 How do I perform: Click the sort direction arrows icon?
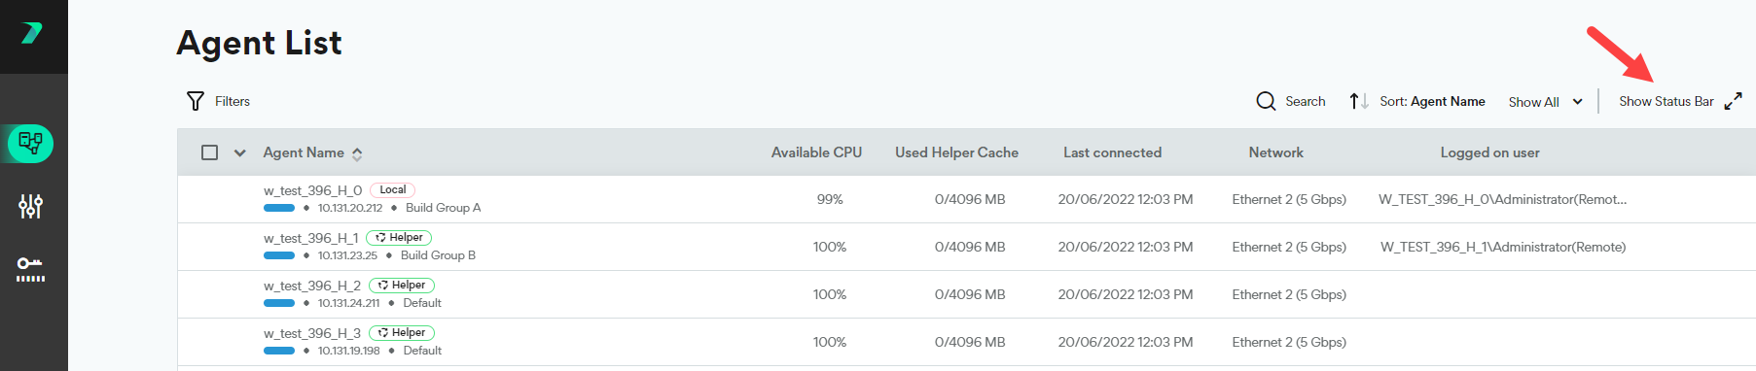tap(1359, 101)
